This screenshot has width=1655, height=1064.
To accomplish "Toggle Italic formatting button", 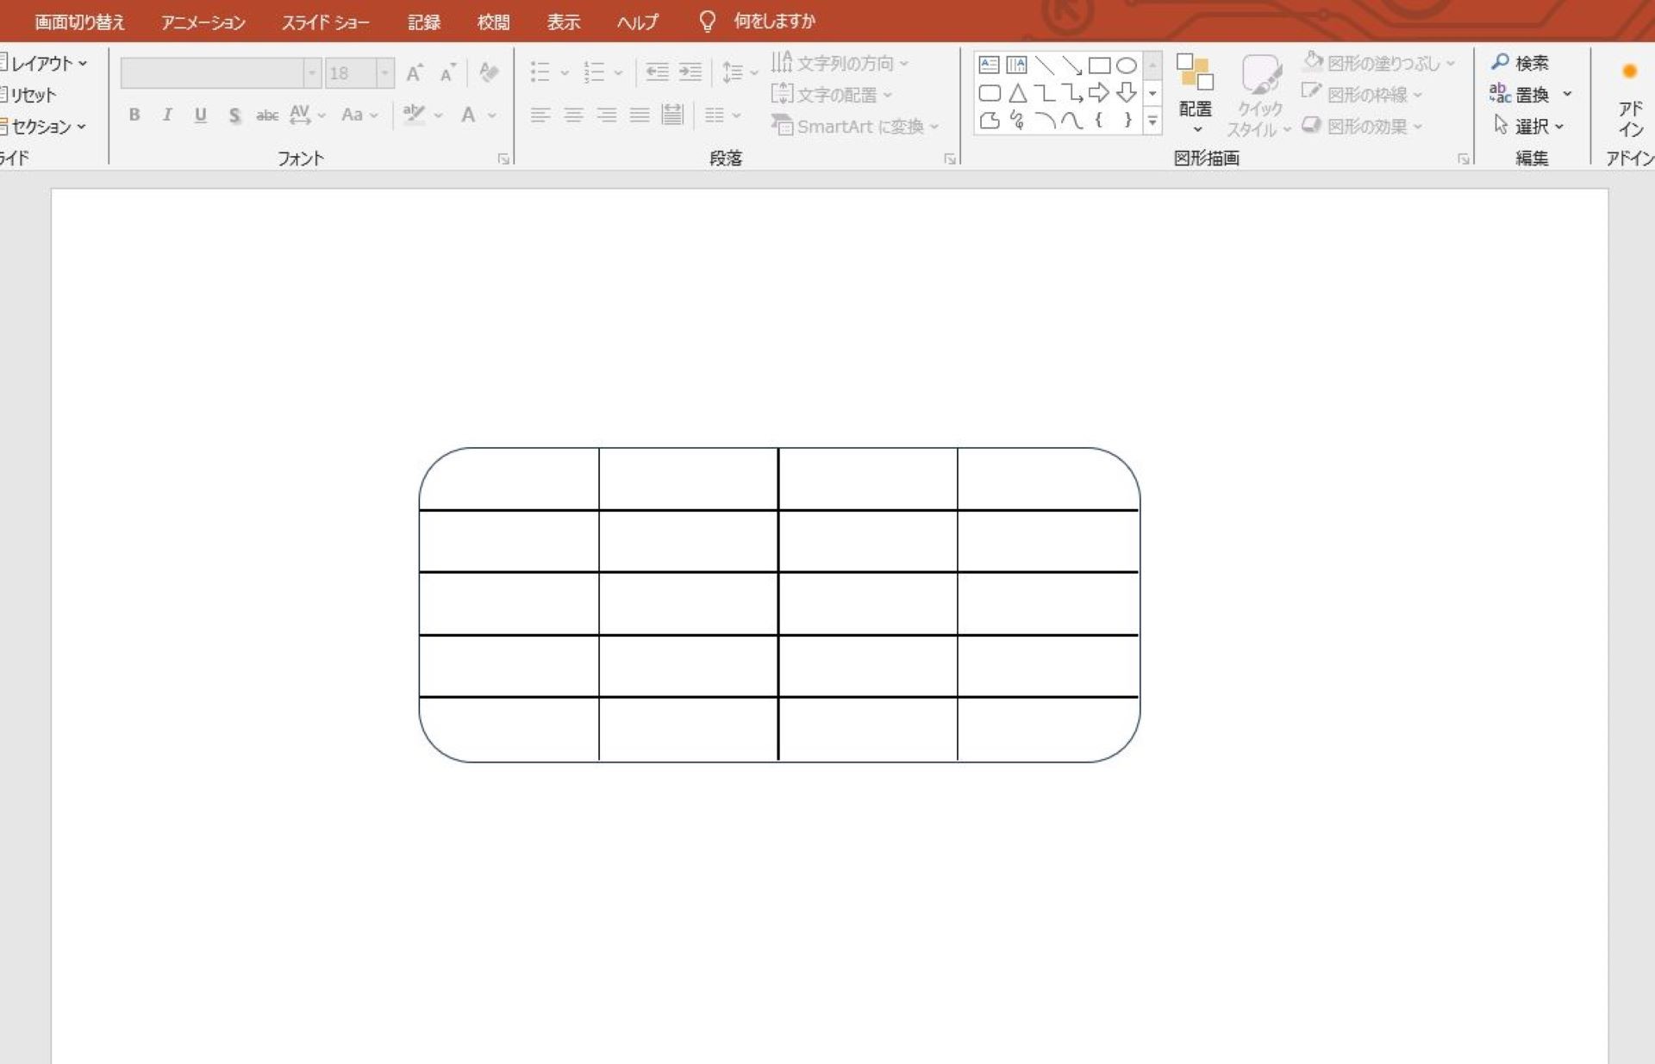I will 167,115.
